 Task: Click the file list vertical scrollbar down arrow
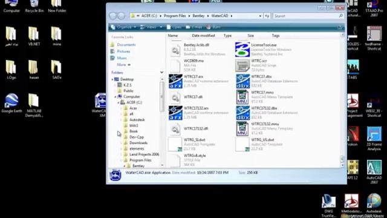342,165
